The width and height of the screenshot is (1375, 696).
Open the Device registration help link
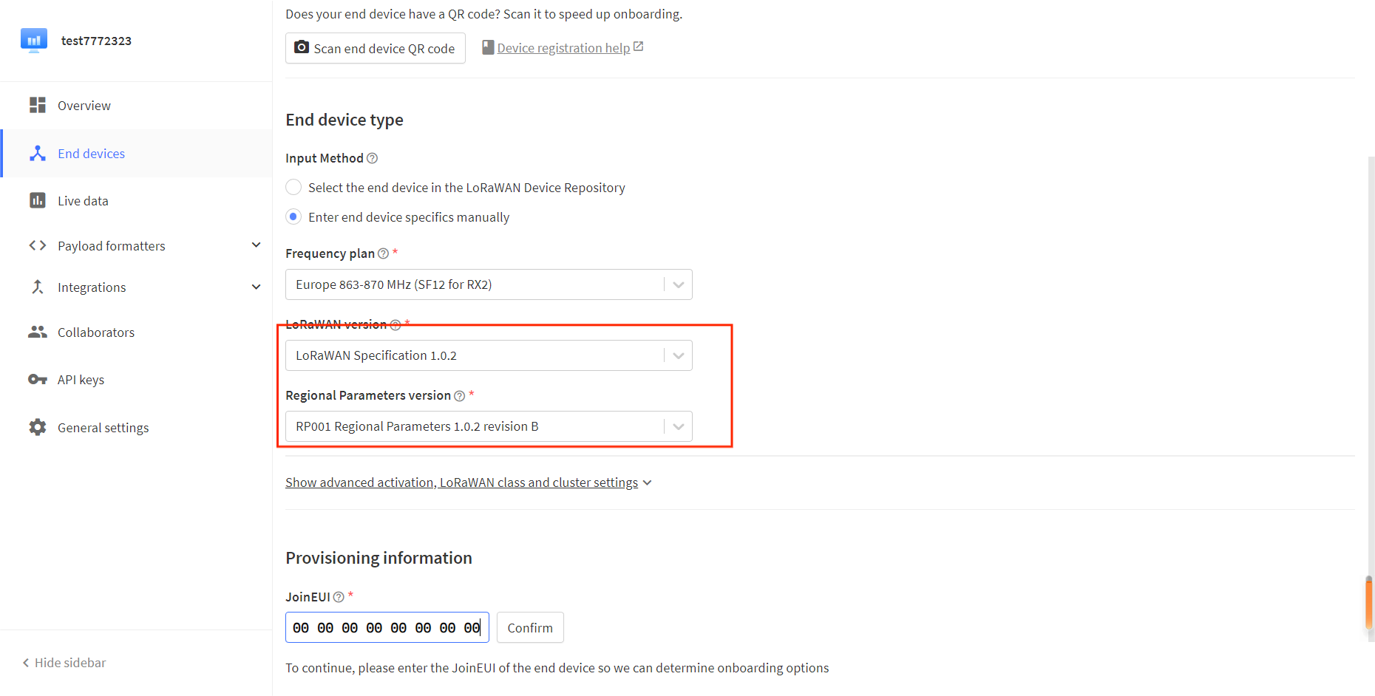(x=563, y=48)
